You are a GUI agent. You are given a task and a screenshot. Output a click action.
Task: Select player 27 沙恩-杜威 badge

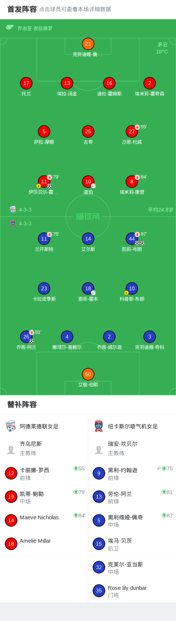coord(132,131)
